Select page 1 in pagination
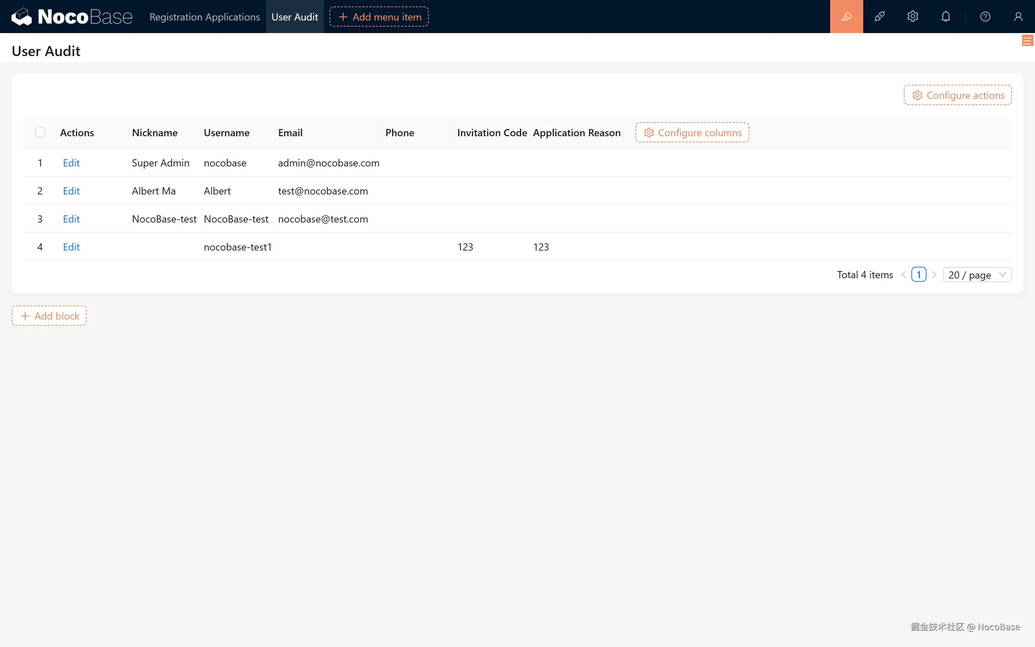1035x647 pixels. click(918, 275)
